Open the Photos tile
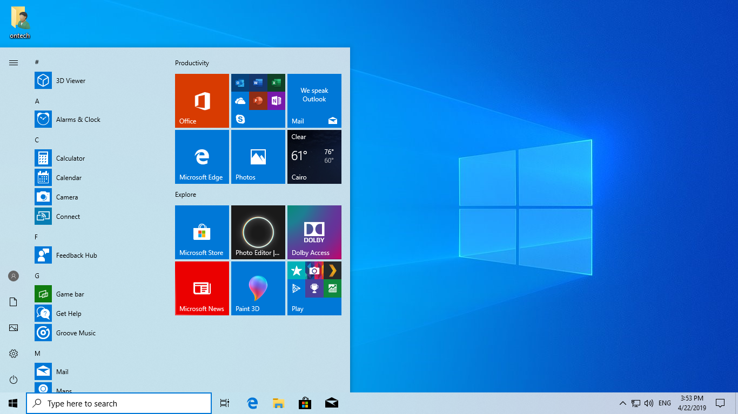738x414 pixels. [258, 157]
